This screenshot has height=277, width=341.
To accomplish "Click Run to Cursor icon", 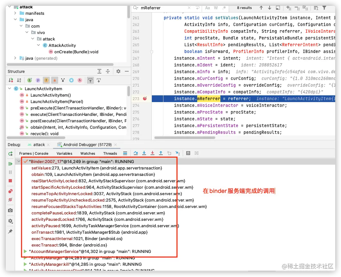I will (x=178, y=153).
